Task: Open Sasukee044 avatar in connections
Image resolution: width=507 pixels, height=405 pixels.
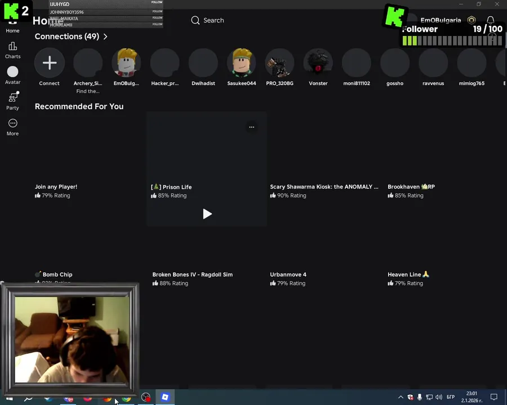Action: click(242, 62)
